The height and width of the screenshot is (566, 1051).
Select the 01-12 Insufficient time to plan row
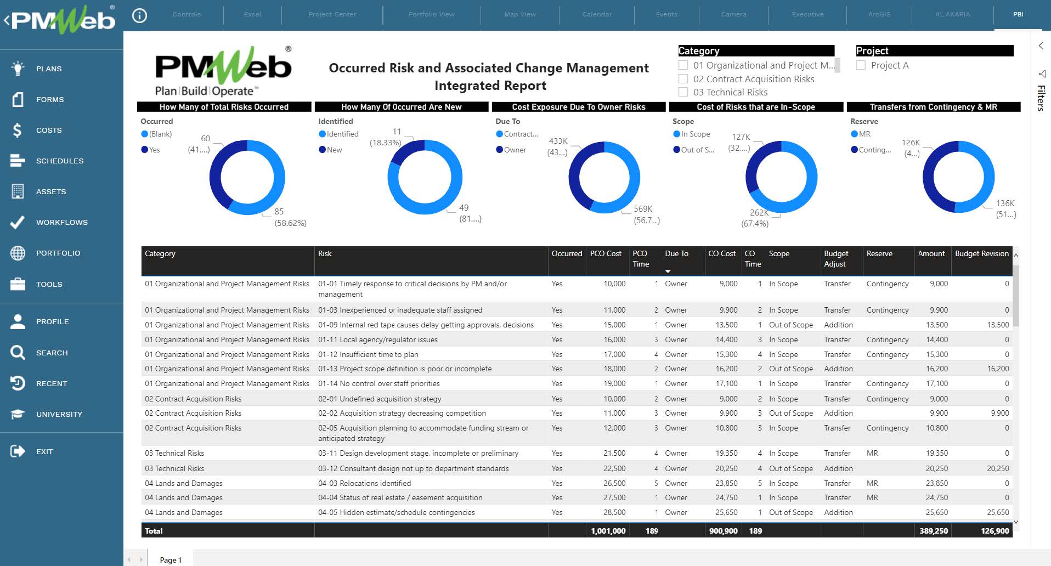577,354
